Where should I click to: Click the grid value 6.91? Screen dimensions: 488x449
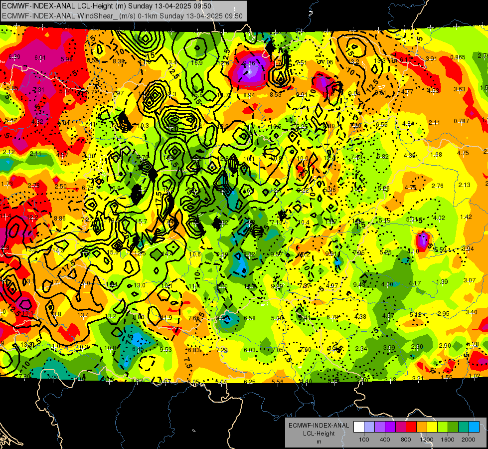40,58
